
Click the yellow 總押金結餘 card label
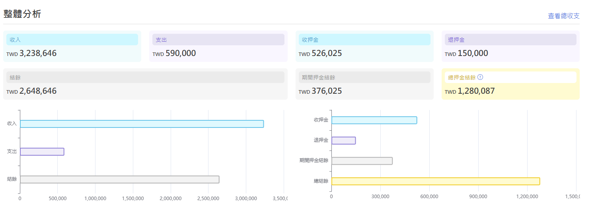(462, 77)
